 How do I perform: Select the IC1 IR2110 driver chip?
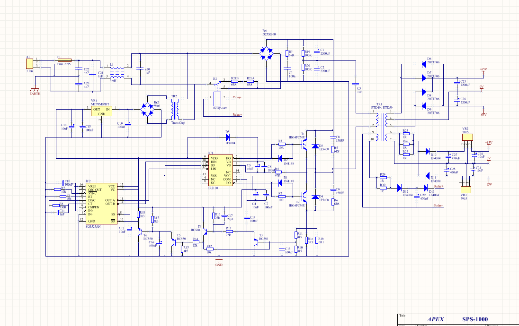tap(221, 171)
